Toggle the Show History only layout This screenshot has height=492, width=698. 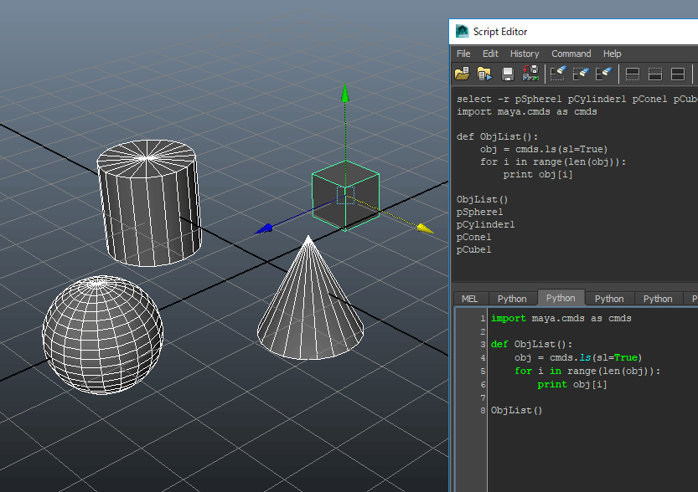[x=633, y=74]
